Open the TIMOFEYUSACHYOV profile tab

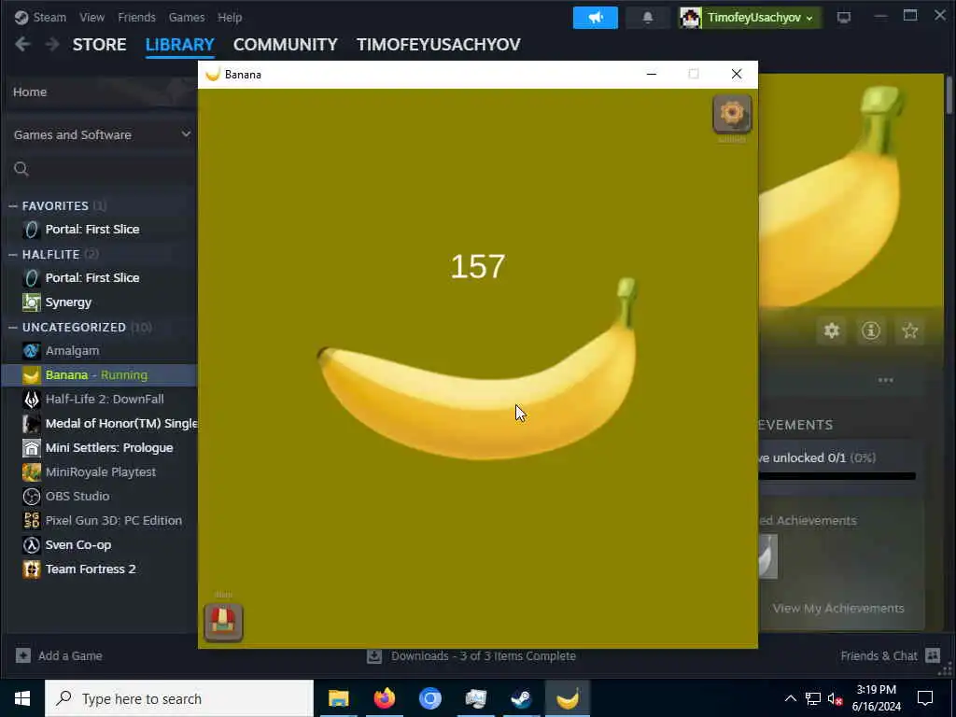coord(439,45)
